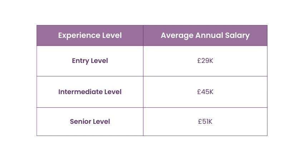
Task: Select the £29K salary value
Action: tap(205, 61)
